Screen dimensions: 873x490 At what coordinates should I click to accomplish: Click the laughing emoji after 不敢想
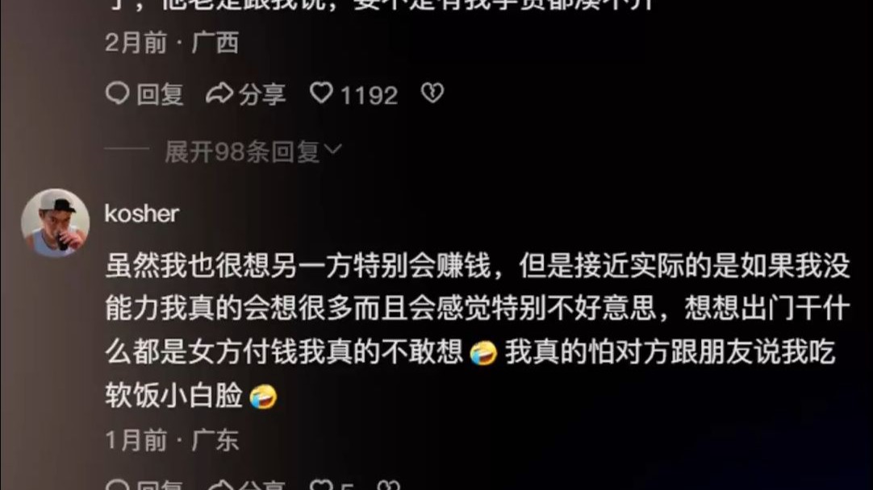coord(483,353)
